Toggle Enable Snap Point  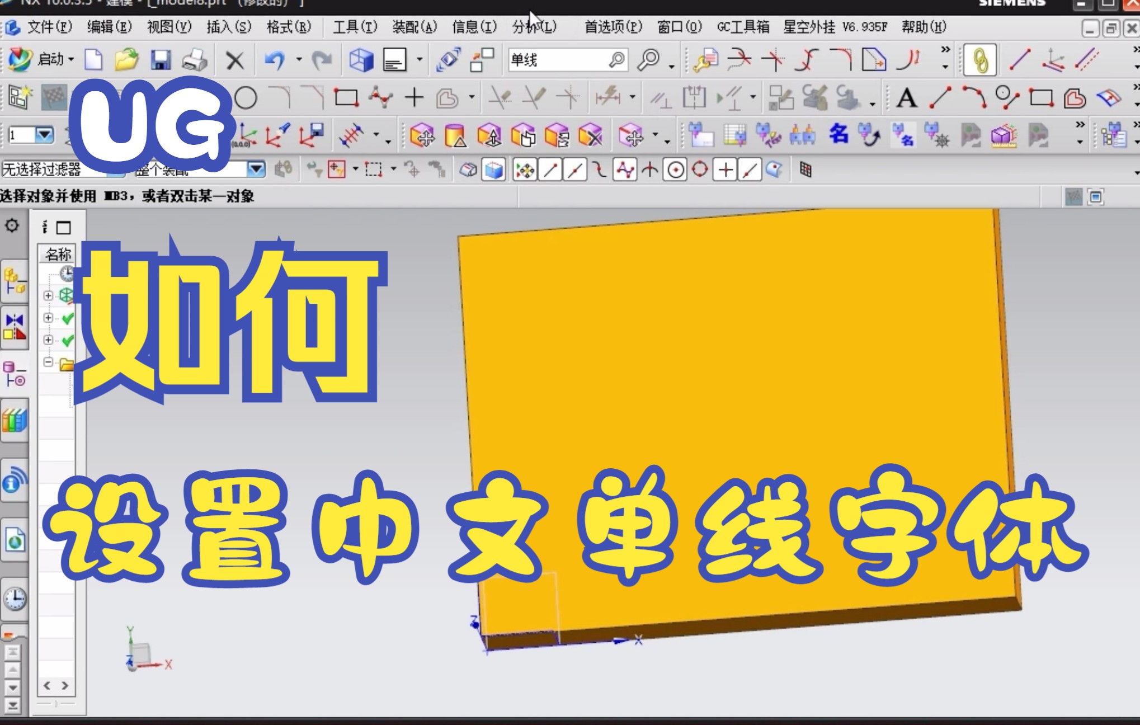pyautogui.click(x=525, y=170)
